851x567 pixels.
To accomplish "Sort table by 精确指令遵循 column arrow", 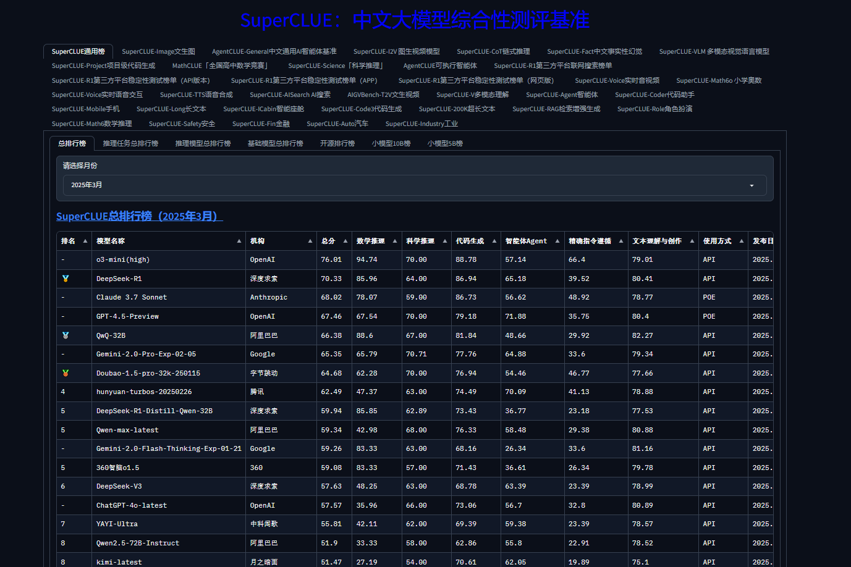I will 621,241.
